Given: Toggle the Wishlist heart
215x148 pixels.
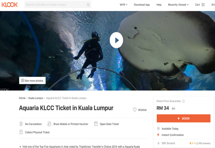Looking at the screenshot, I should [x=135, y=110].
